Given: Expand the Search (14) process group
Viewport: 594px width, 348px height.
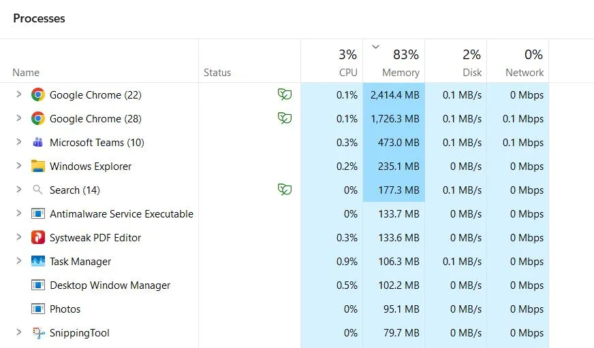Looking at the screenshot, I should tap(18, 190).
